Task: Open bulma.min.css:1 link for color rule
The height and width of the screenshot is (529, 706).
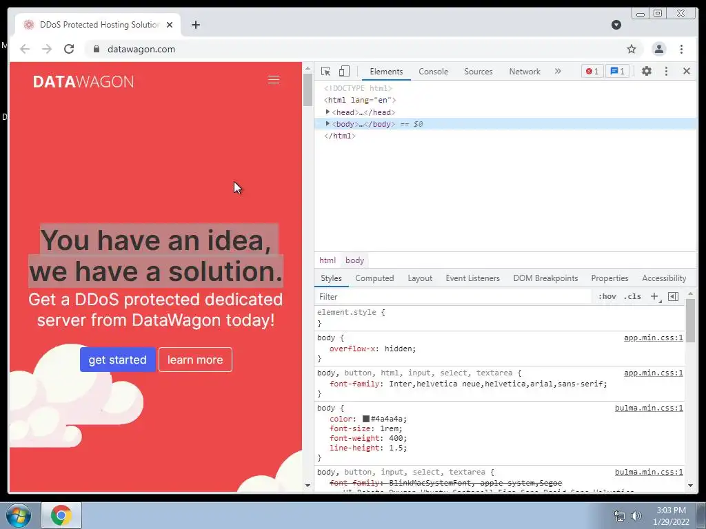Action: [649, 408]
